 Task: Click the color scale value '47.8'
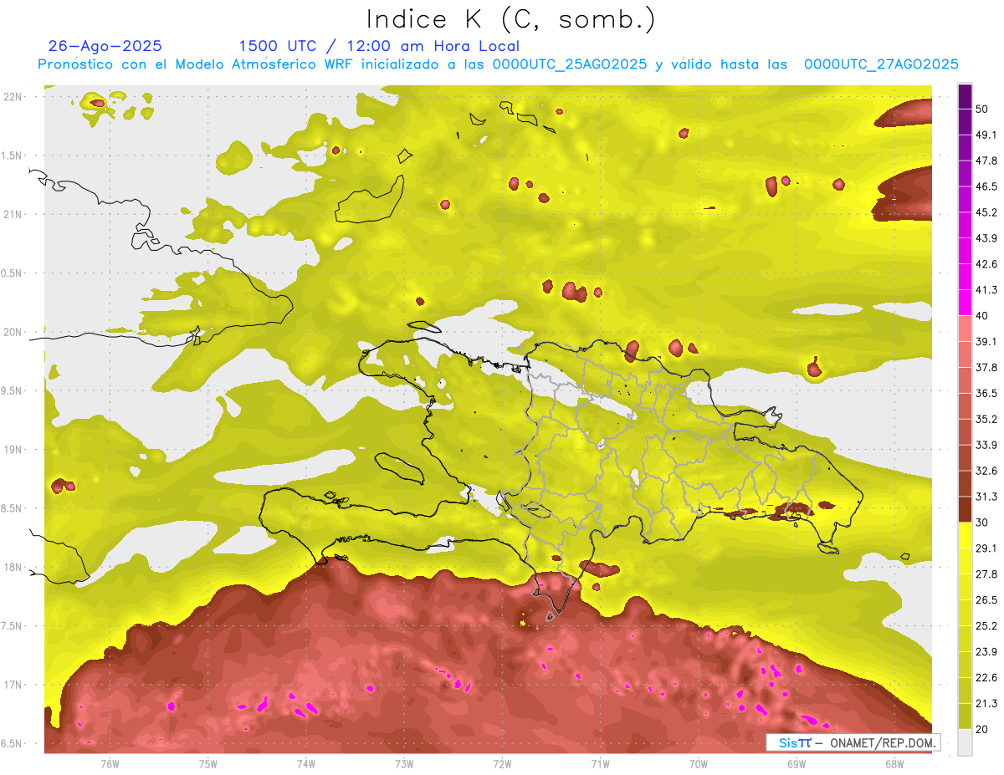point(986,161)
